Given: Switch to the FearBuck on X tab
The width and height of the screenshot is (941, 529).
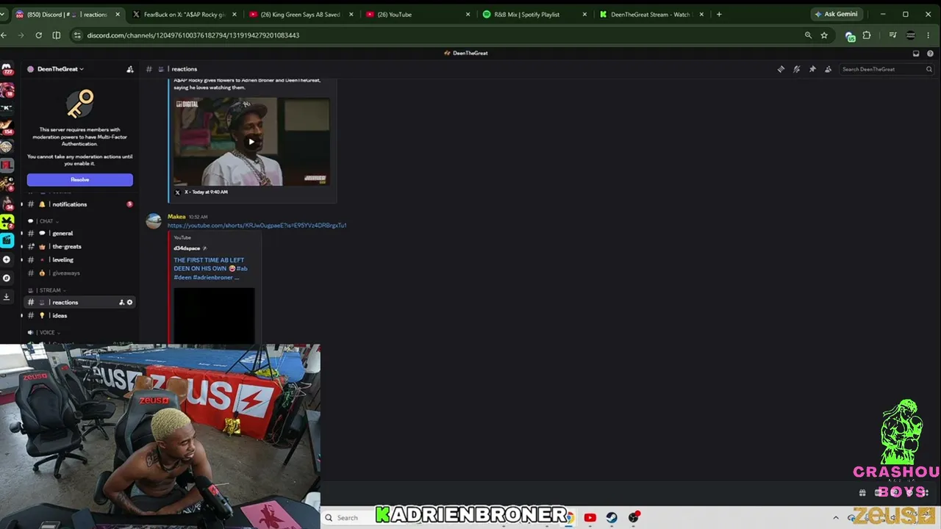Looking at the screenshot, I should pyautogui.click(x=183, y=15).
